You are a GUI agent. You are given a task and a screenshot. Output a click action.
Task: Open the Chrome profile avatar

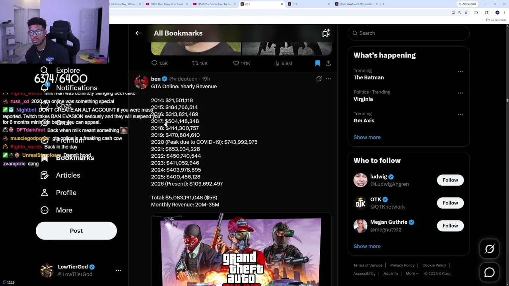tap(497, 13)
